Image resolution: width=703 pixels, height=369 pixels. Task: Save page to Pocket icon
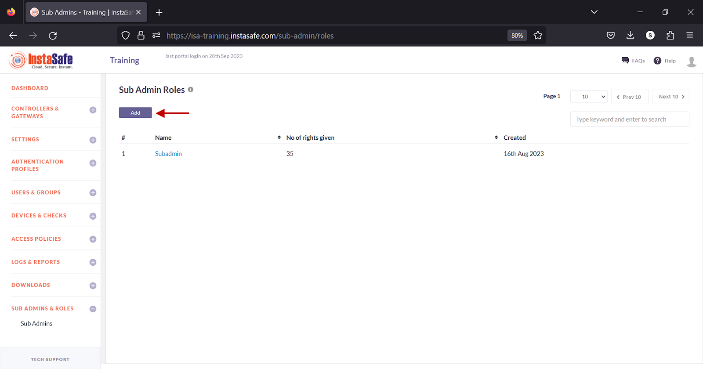(611, 36)
